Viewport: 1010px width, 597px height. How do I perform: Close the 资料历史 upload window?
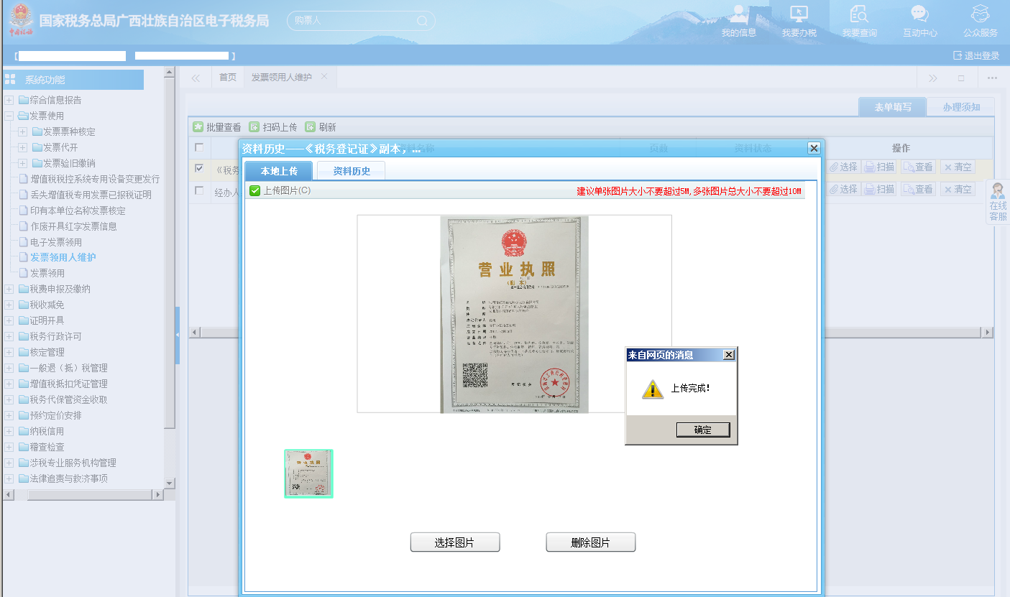[x=814, y=148]
